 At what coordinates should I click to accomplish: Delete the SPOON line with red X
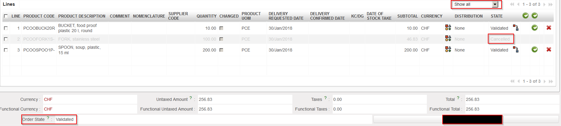549,49
